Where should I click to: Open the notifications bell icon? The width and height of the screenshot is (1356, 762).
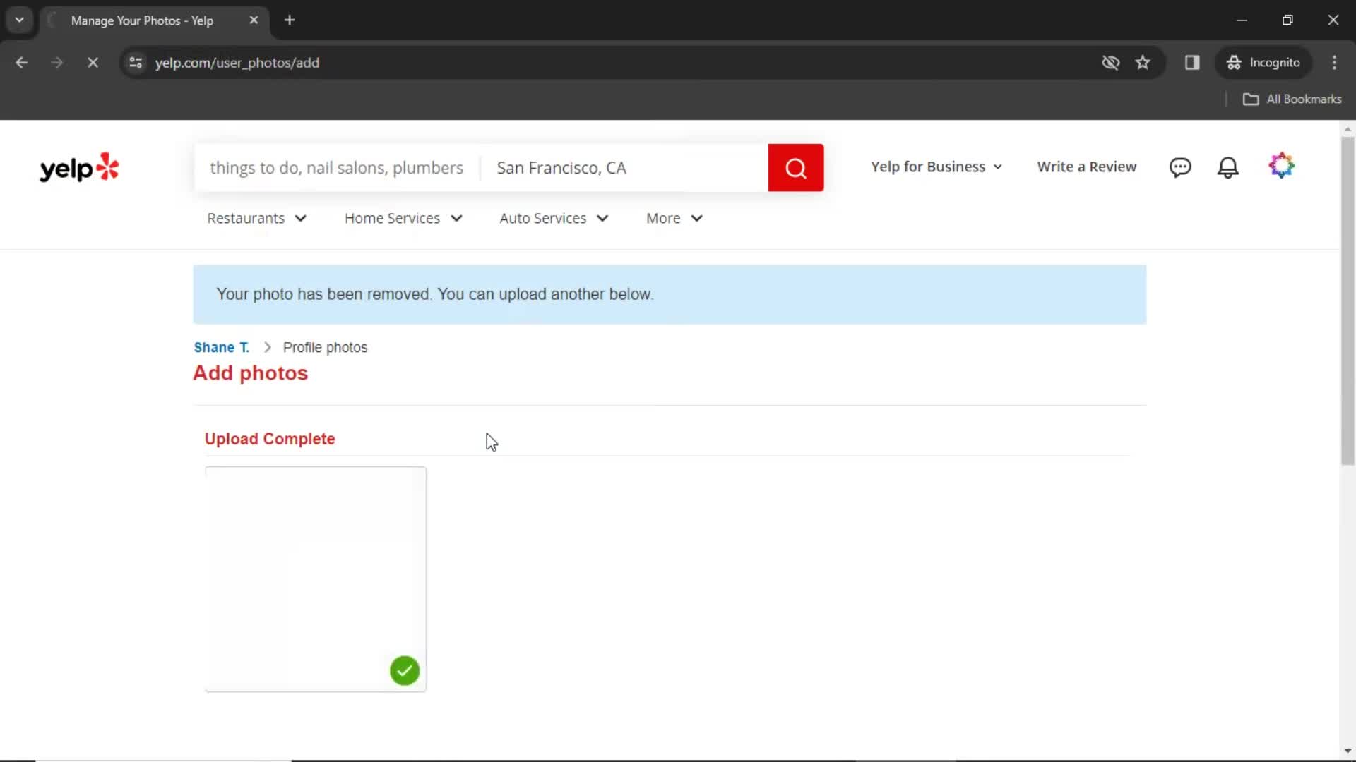click(x=1228, y=167)
